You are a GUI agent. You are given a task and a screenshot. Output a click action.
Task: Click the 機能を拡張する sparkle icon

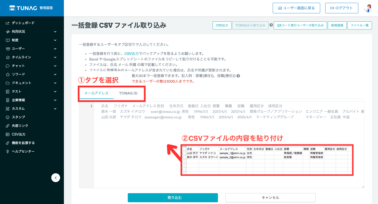coord(8,143)
